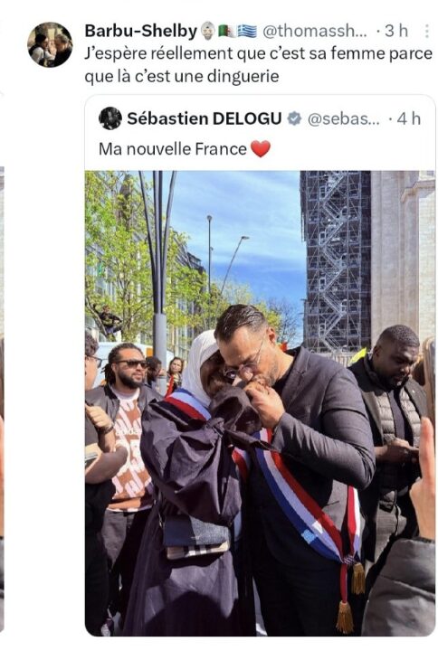
Task: Open the @thomassh... handle link
Action: point(315,31)
